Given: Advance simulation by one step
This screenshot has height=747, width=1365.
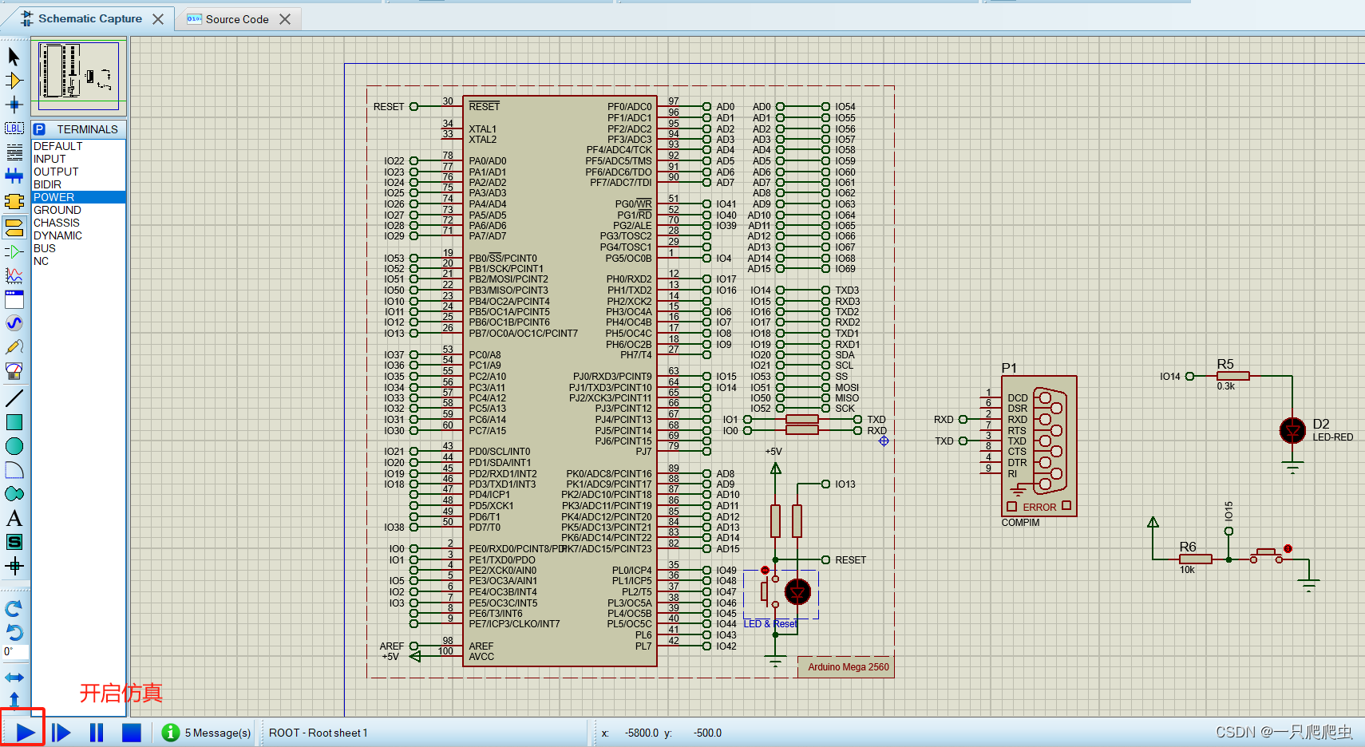Looking at the screenshot, I should (x=61, y=732).
